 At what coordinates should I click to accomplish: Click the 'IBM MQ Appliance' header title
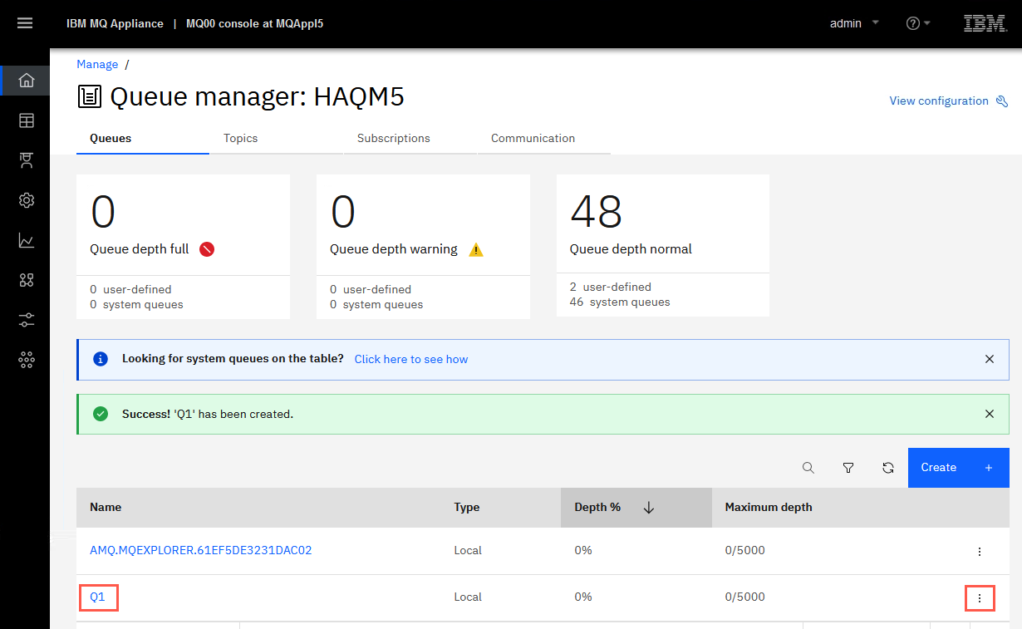pyautogui.click(x=115, y=23)
